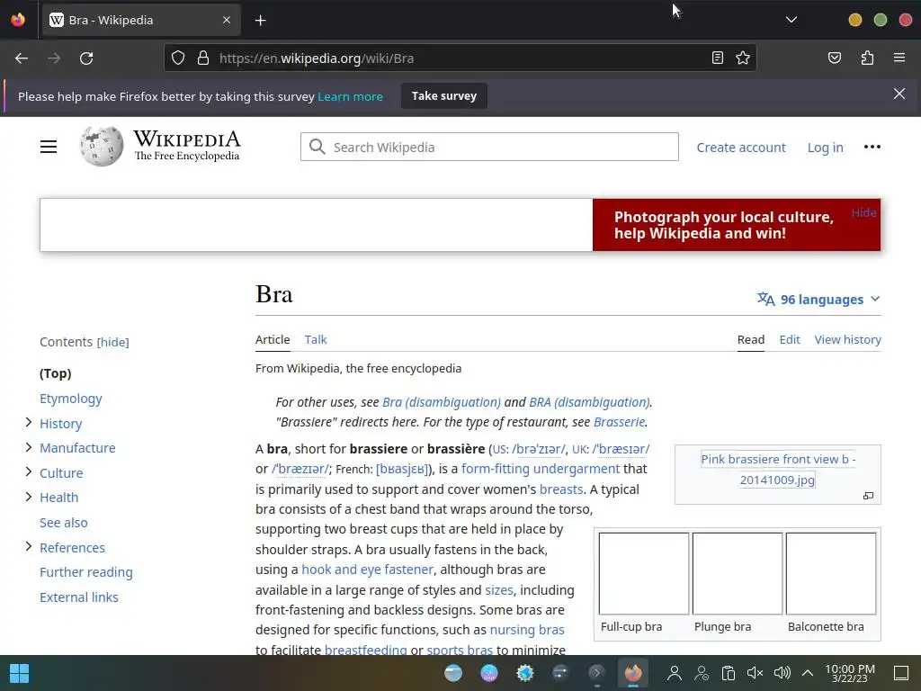Jump to (Top) in contents
Screen dimensions: 921x691
point(55,373)
